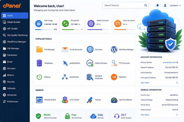This screenshot has width=184, height=122.
Task: Go to Site Quality Monitoring
Action: 15,35
